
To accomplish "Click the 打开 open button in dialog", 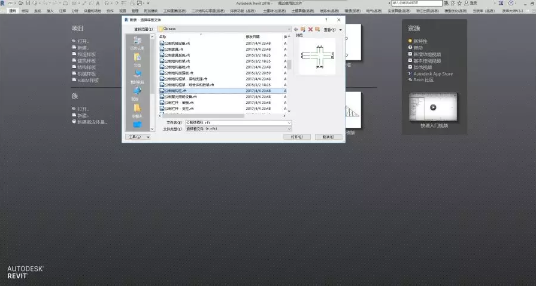I will pos(296,137).
